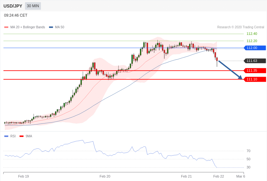Click the Feb 19 date axis label
This screenshot has width=267, height=181.
tap(24, 176)
